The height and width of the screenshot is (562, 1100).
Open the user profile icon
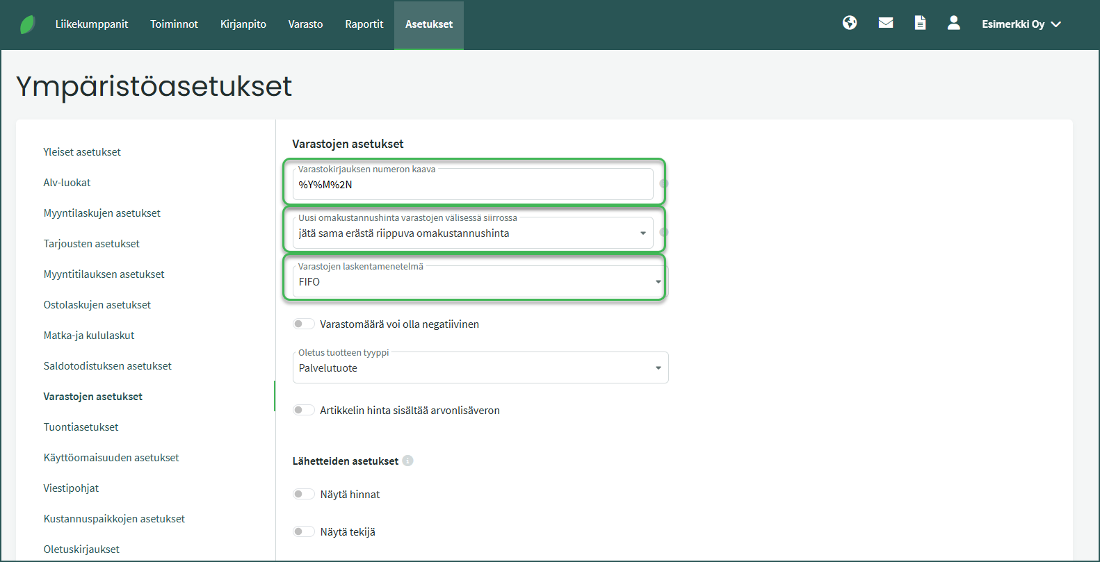954,23
